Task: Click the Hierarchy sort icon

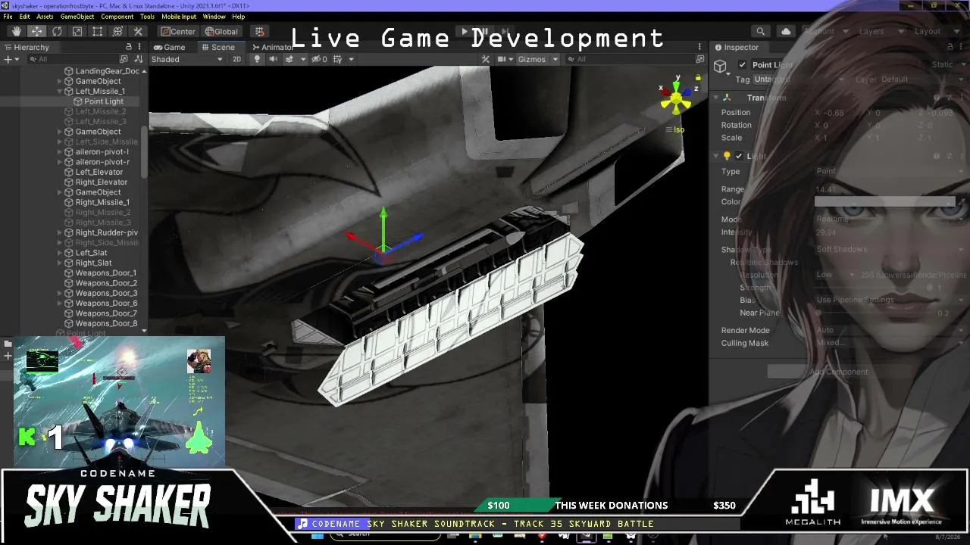Action: [x=139, y=59]
